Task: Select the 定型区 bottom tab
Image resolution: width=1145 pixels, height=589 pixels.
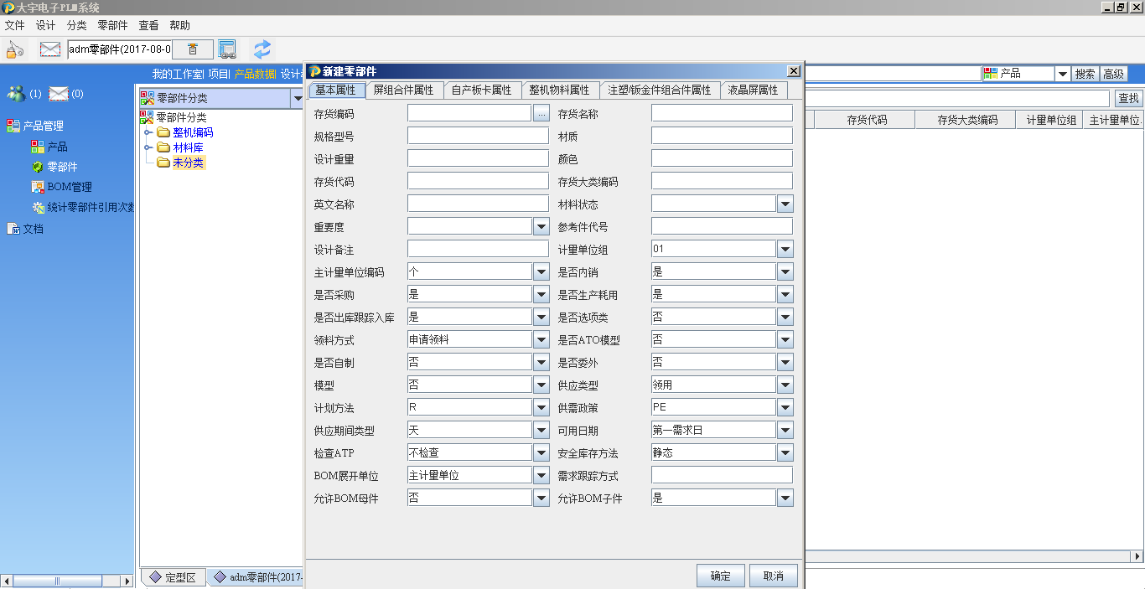Action: (x=173, y=577)
